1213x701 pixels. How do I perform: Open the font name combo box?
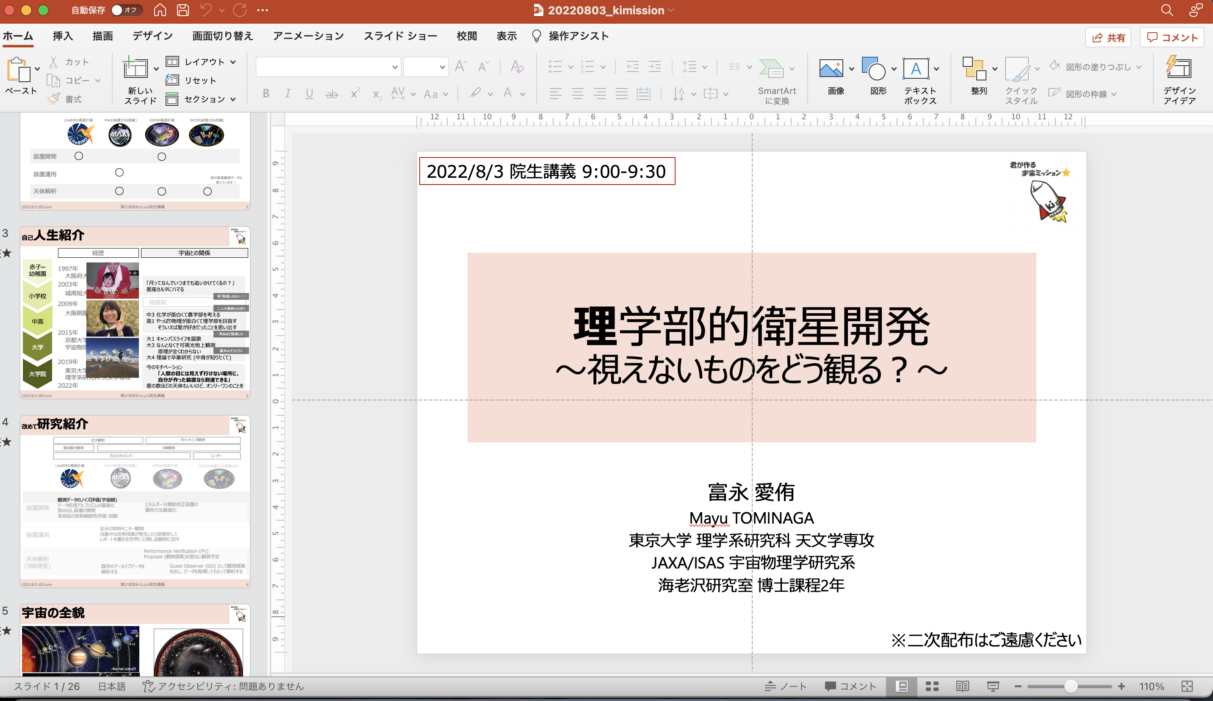[328, 67]
